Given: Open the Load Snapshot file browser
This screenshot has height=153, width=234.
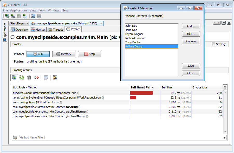Looking at the screenshot, I should click(x=33, y=16).
